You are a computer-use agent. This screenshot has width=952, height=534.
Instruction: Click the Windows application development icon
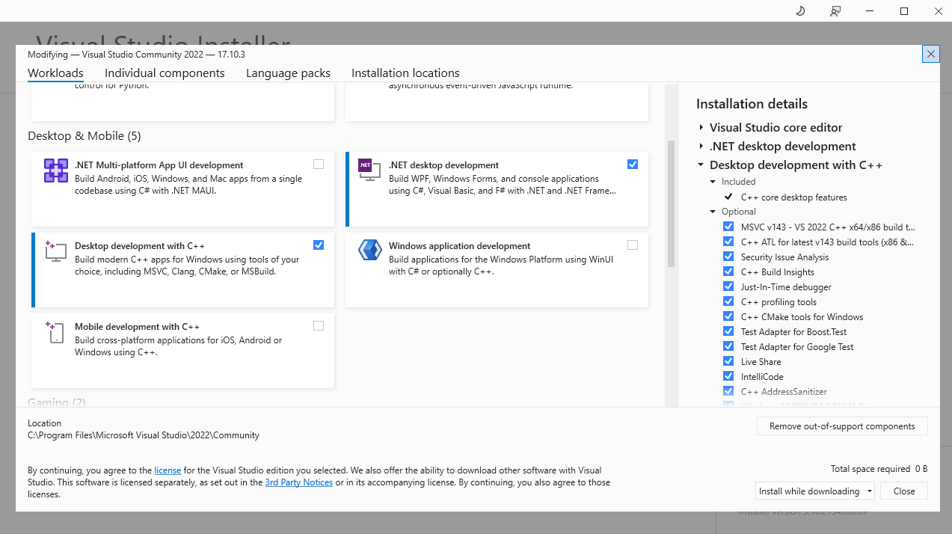coord(370,250)
